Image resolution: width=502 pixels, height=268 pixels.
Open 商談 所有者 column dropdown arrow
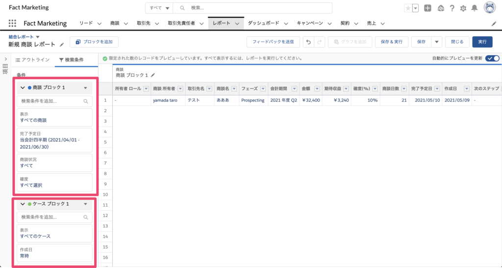(x=180, y=89)
